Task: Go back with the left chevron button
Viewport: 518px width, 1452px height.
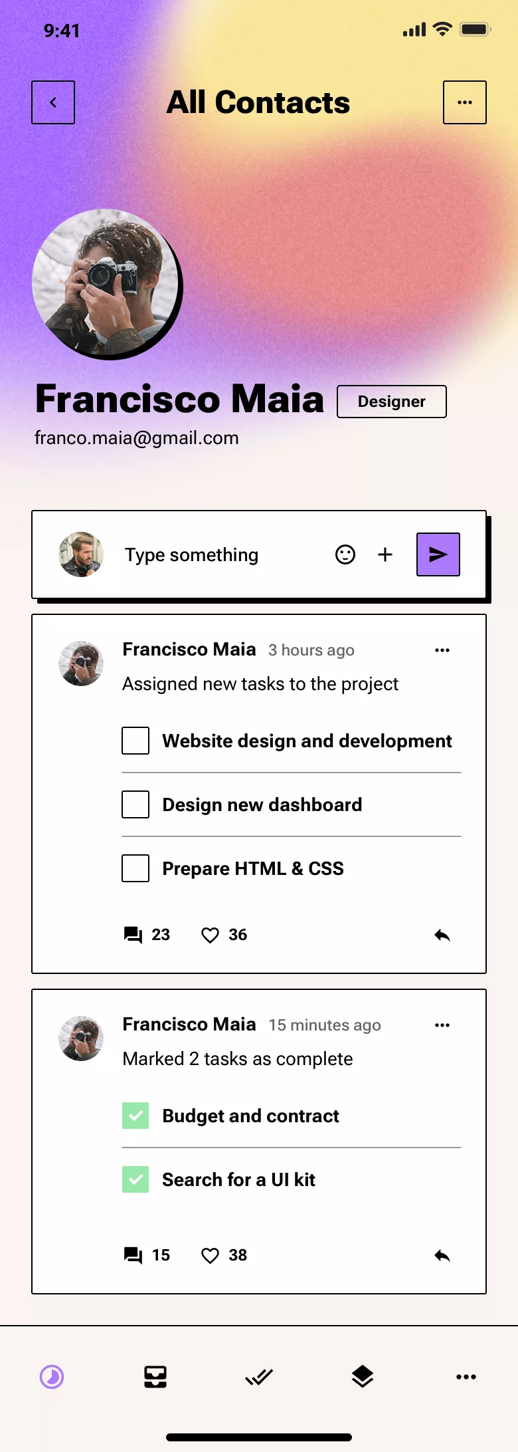Action: pyautogui.click(x=53, y=102)
